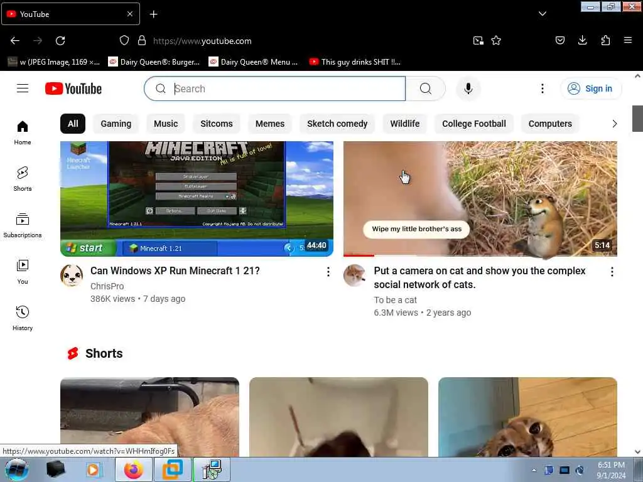The image size is (643, 482).
Task: Click the YouTube logo
Action: click(x=73, y=88)
